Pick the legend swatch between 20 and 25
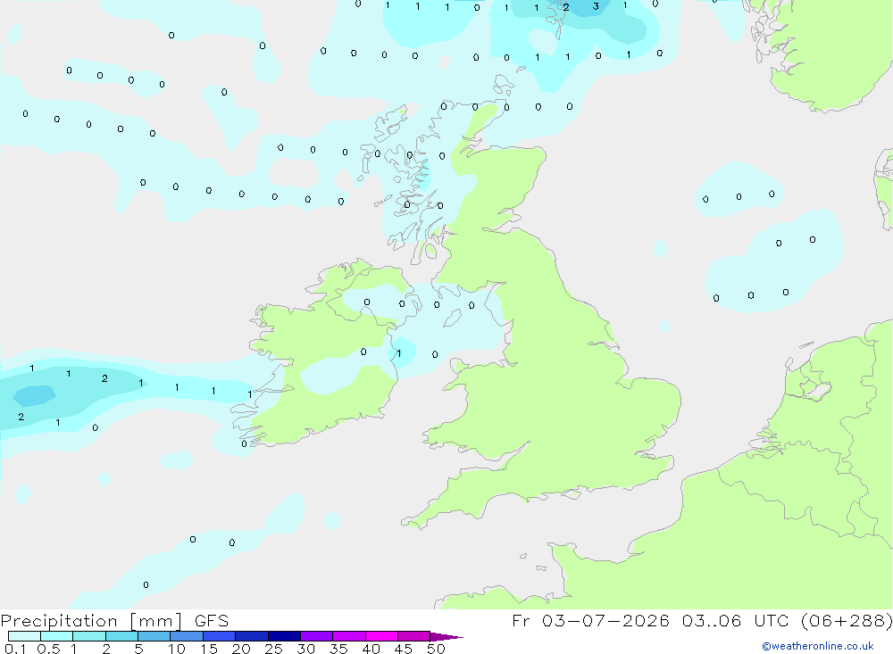The image size is (893, 654). pyautogui.click(x=252, y=636)
